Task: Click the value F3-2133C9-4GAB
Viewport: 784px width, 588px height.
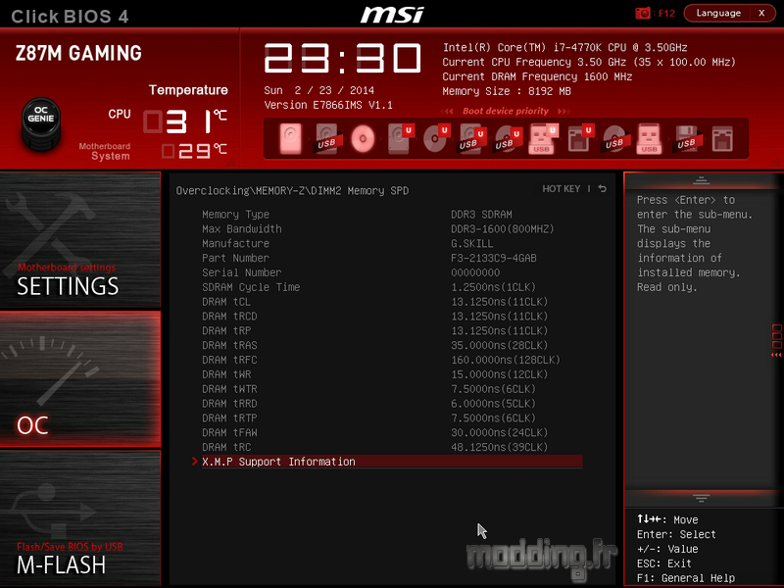Action: (x=494, y=258)
